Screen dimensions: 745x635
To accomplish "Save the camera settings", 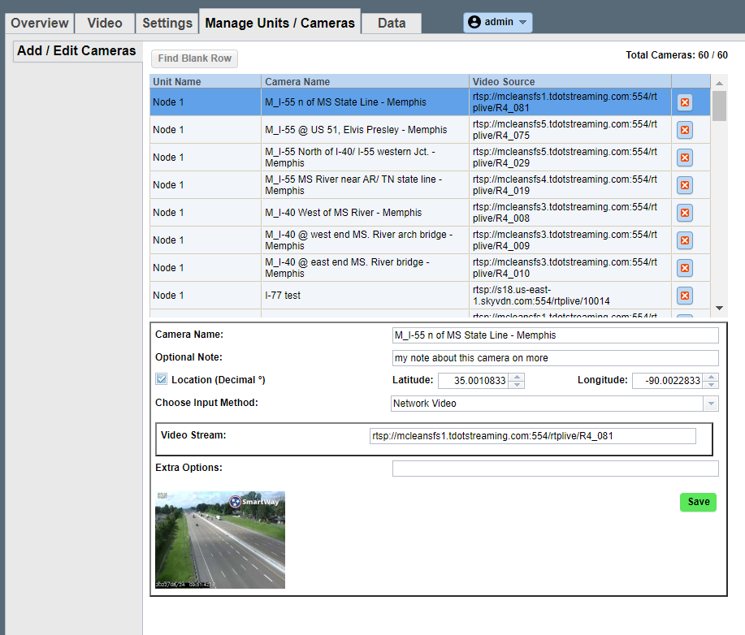I will (x=698, y=502).
